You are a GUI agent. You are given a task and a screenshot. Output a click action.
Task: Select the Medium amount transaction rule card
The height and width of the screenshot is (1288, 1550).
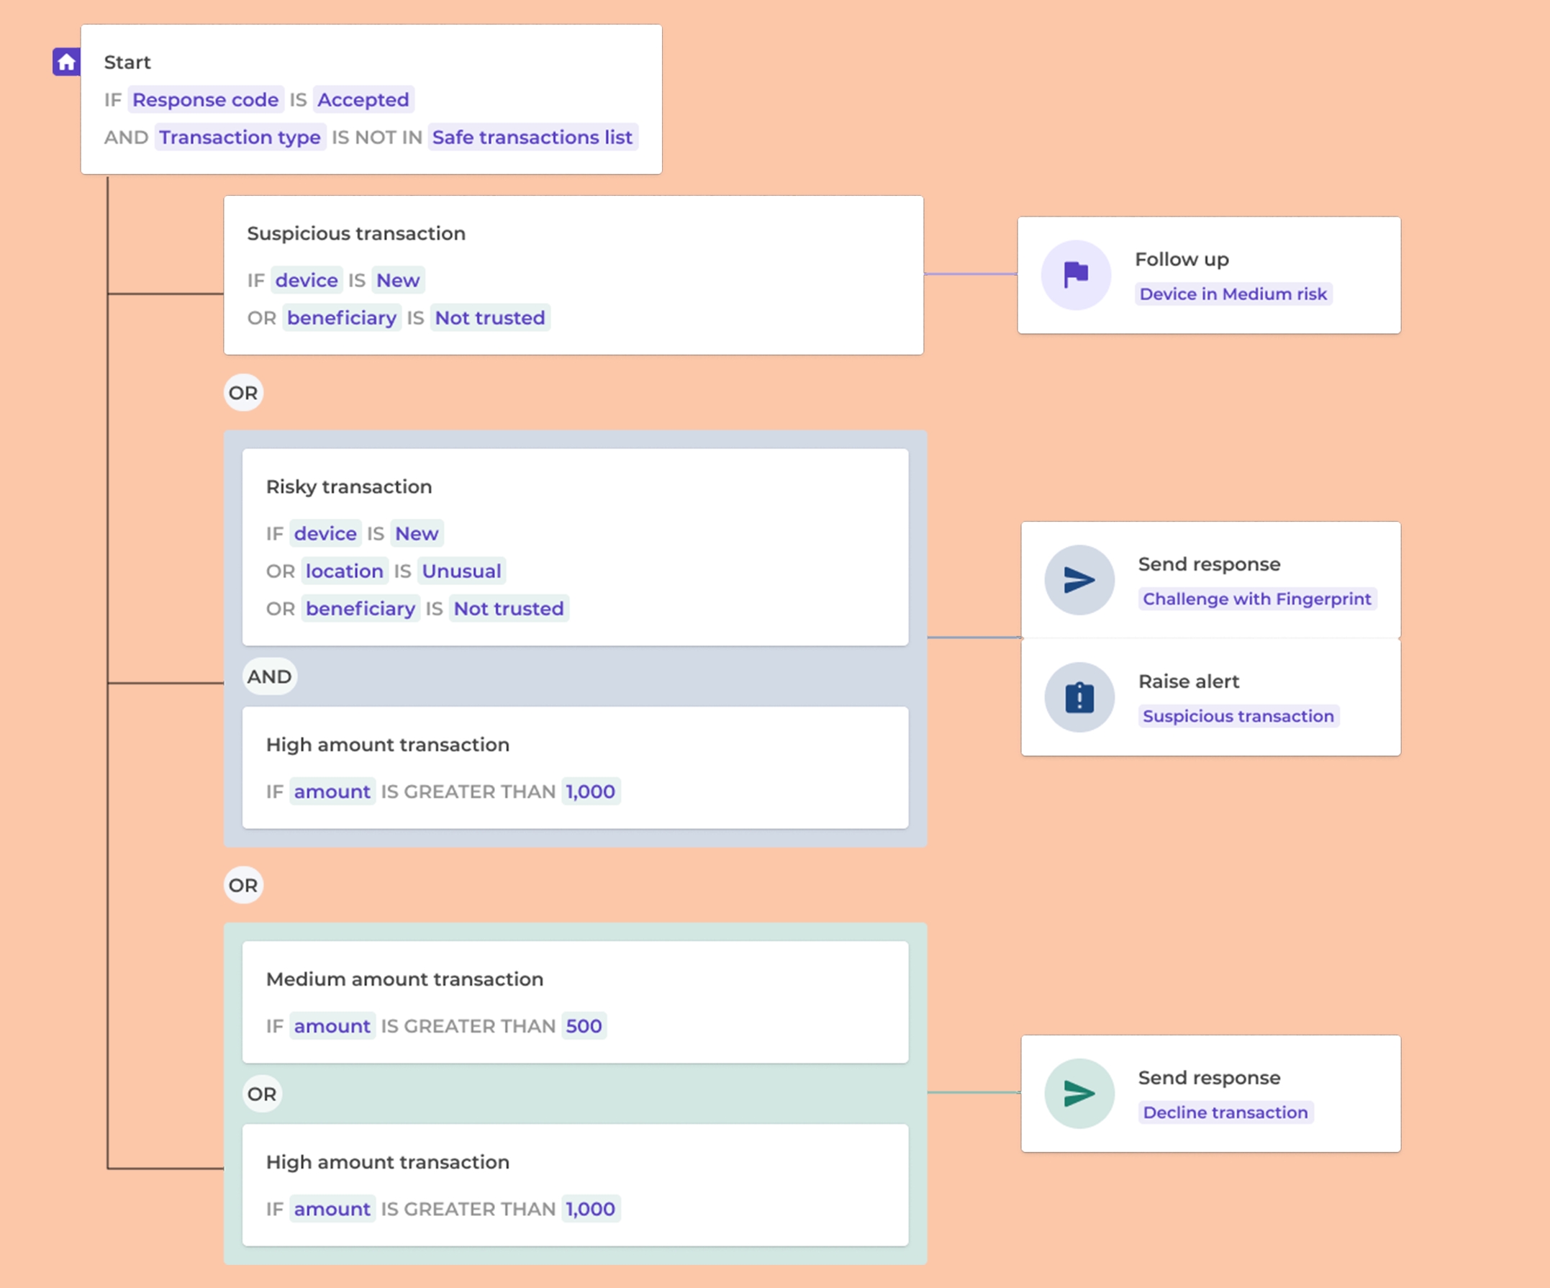[574, 1001]
